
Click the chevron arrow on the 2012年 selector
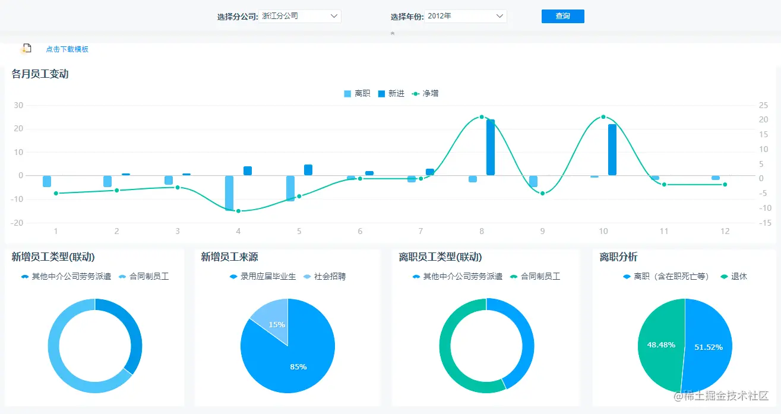499,16
